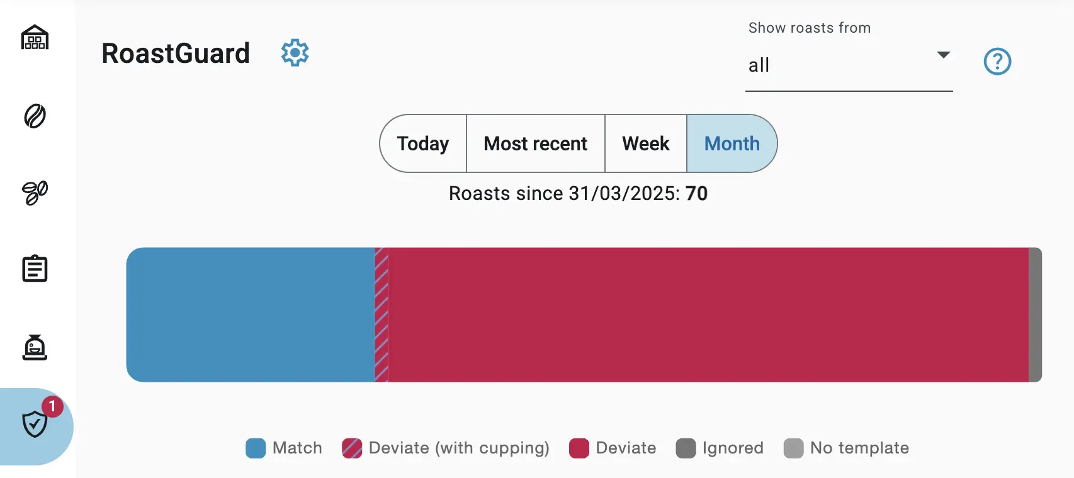The image size is (1074, 478).
Task: Toggle the No template legend entry
Action: (x=847, y=448)
